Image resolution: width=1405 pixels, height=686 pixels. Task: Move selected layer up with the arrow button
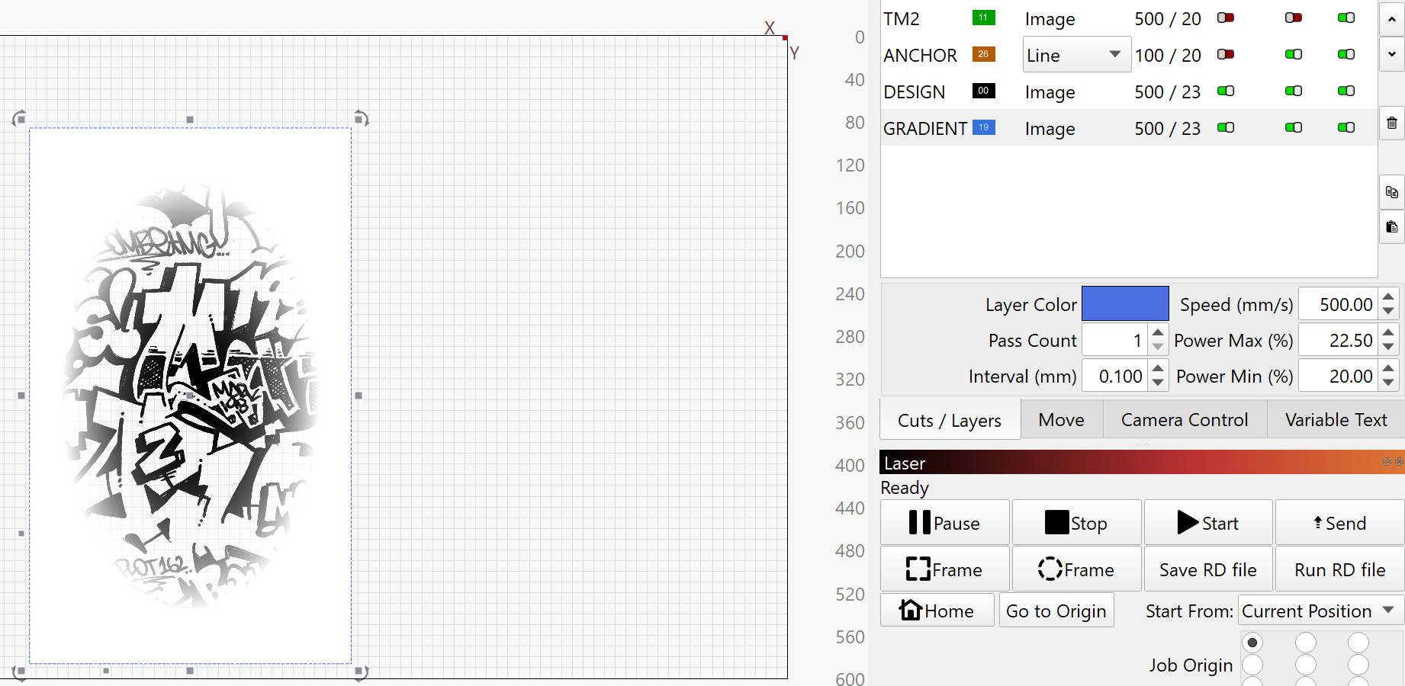[1391, 20]
